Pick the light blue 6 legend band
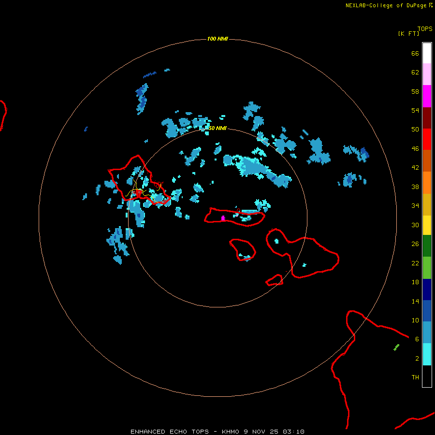Viewport: 435px width, 435px height. click(x=427, y=333)
